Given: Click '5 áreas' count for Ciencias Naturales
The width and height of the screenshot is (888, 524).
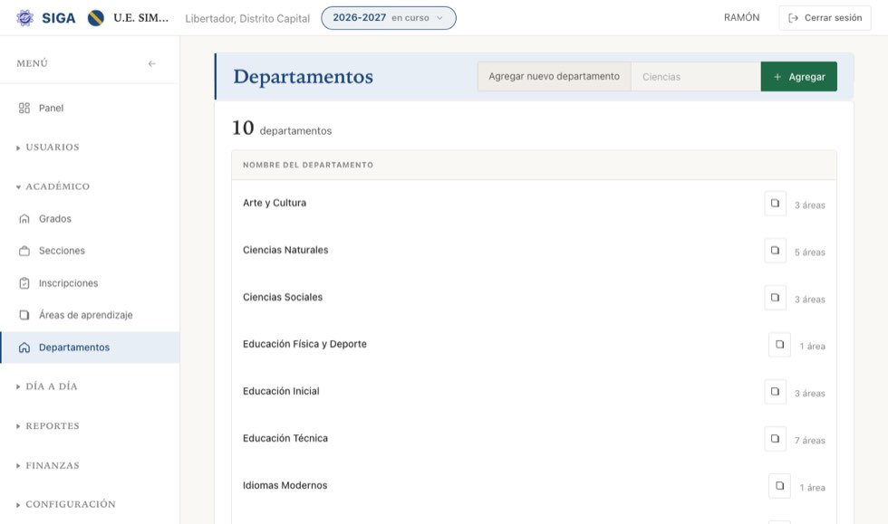Looking at the screenshot, I should pyautogui.click(x=809, y=252).
